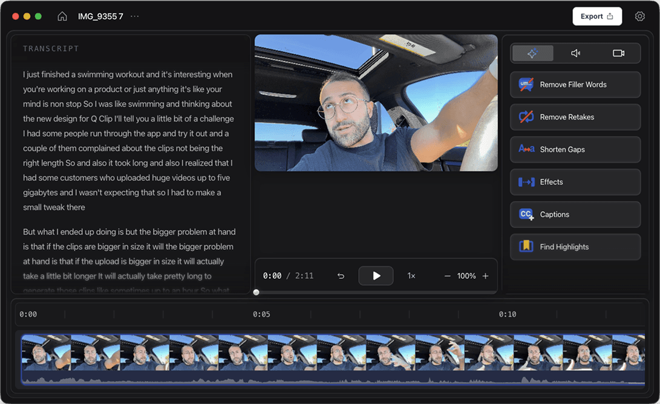This screenshot has width=660, height=404.
Task: Select the AI enhancements sparkle tab icon
Action: [532, 53]
